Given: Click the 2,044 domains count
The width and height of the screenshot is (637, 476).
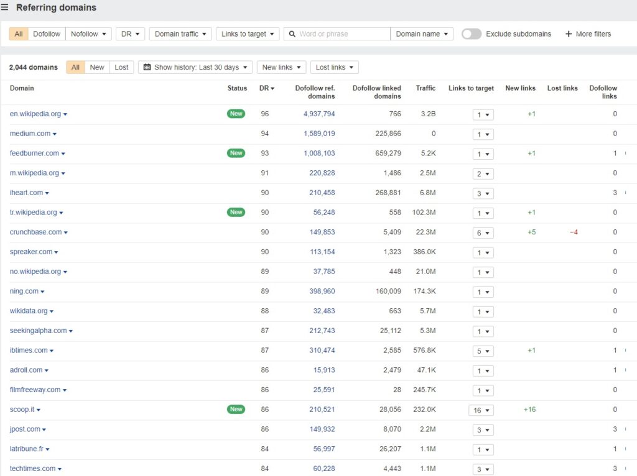Looking at the screenshot, I should tap(34, 67).
